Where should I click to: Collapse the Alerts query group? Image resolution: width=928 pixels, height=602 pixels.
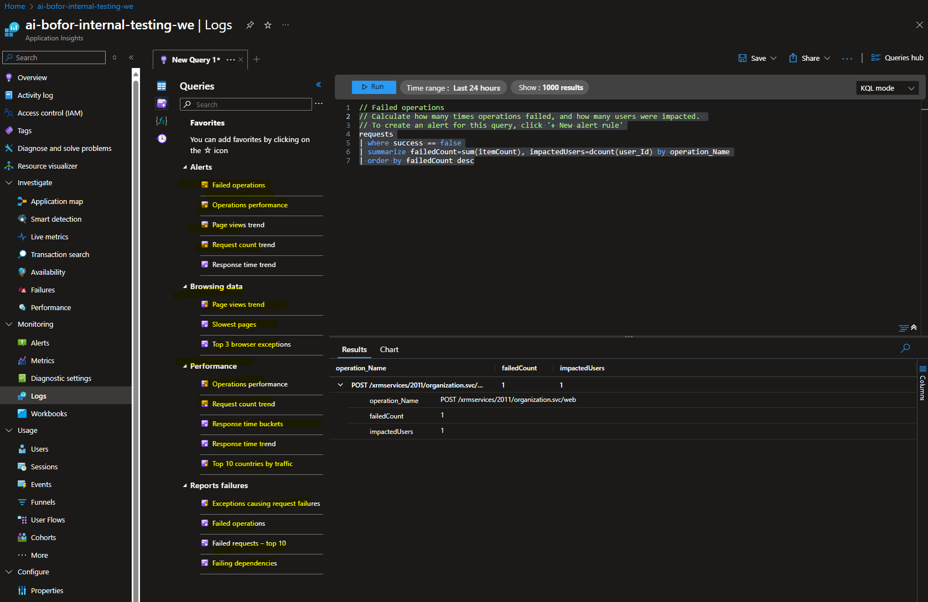click(x=185, y=167)
